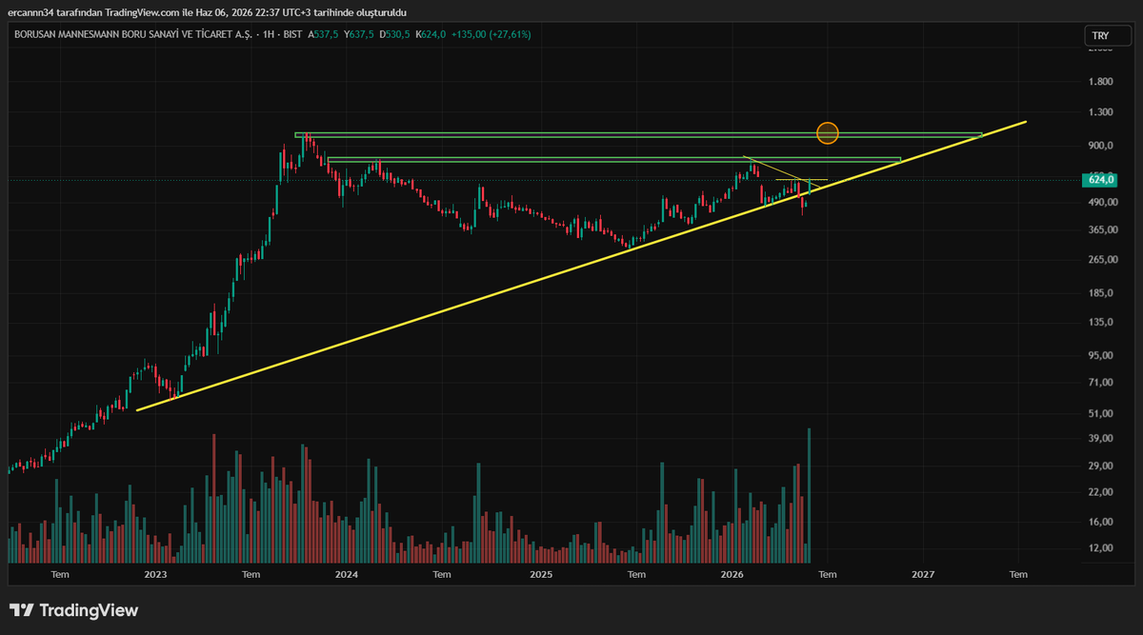This screenshot has height=635, width=1143.
Task: Click the 1.300 price axis label
Action: (x=1100, y=111)
